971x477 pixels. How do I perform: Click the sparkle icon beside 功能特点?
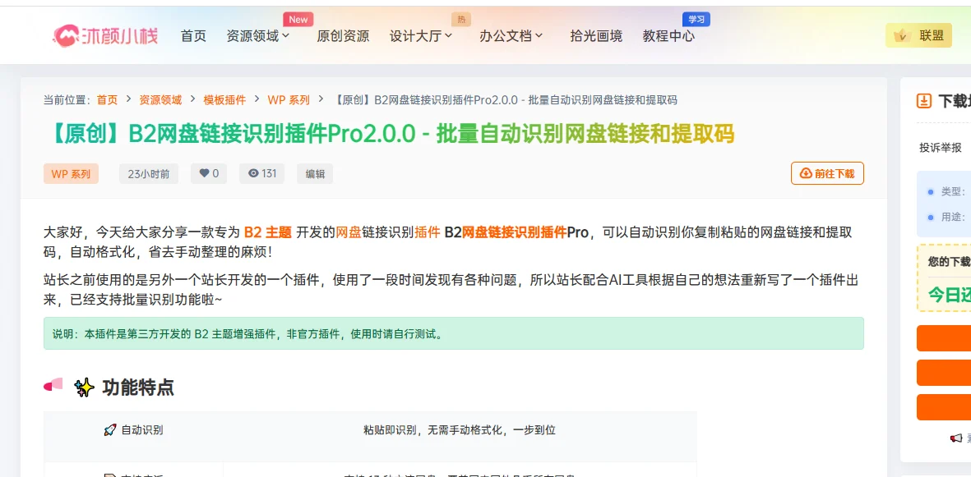pos(84,388)
